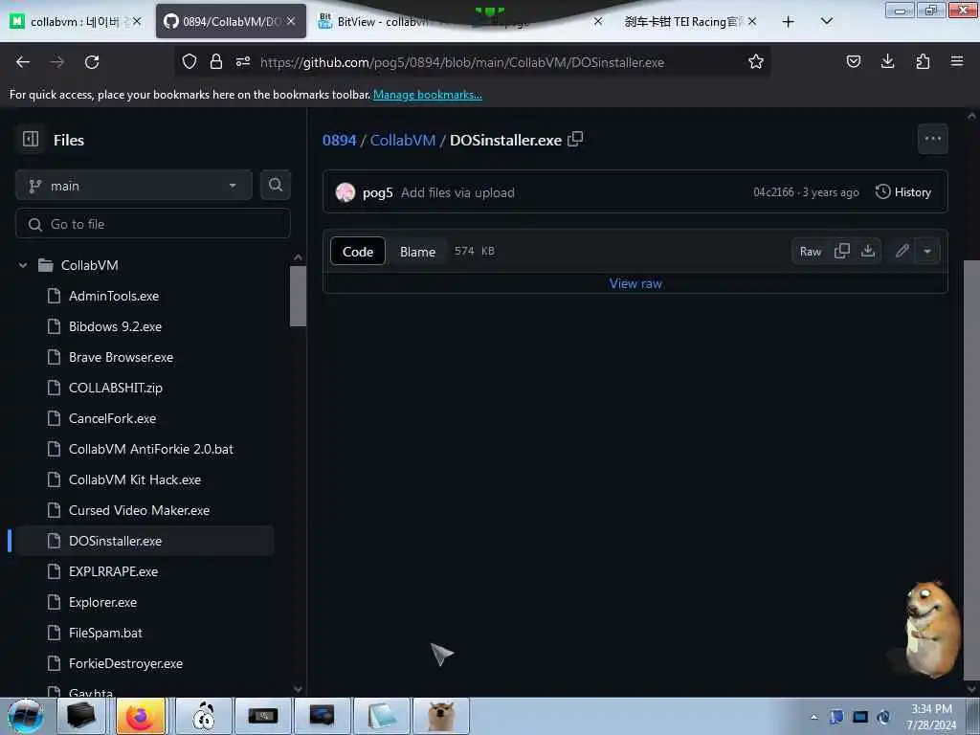Select the Blame view tab
This screenshot has height=735, width=980.
[417, 252]
